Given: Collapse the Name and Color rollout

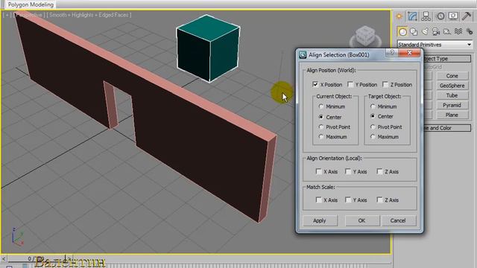Looking at the screenshot, I should point(447,128).
